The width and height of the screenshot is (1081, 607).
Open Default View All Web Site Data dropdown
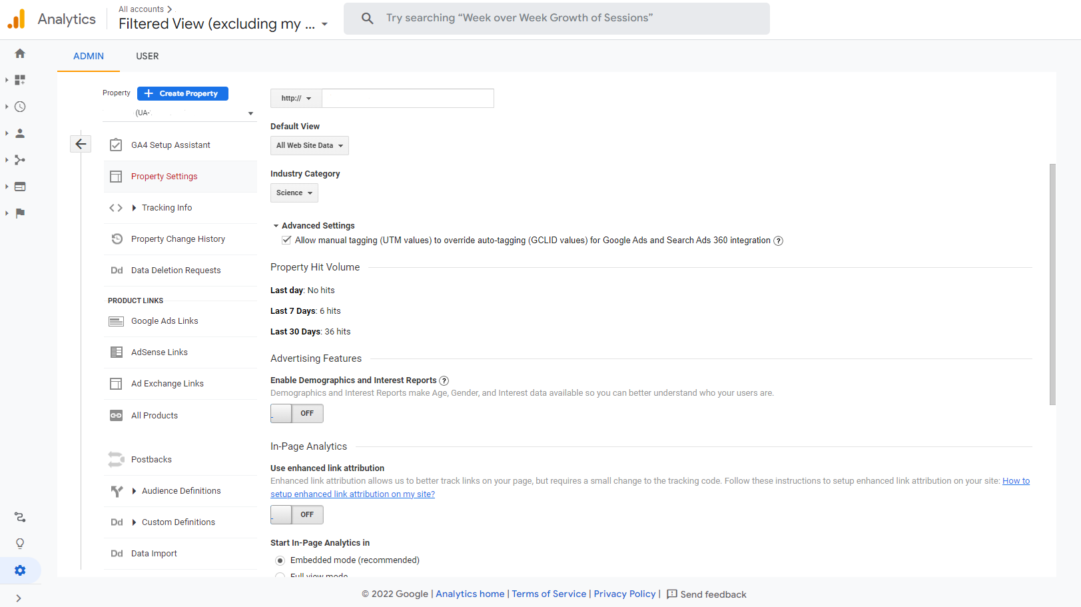(x=310, y=145)
